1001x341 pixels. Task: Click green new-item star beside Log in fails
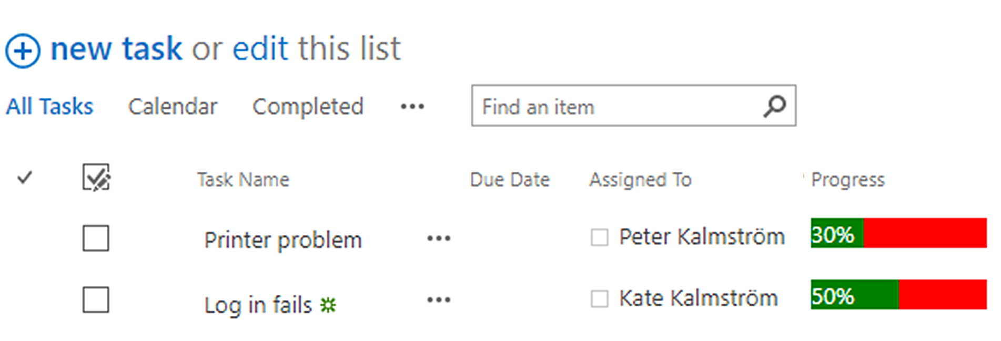click(x=328, y=305)
